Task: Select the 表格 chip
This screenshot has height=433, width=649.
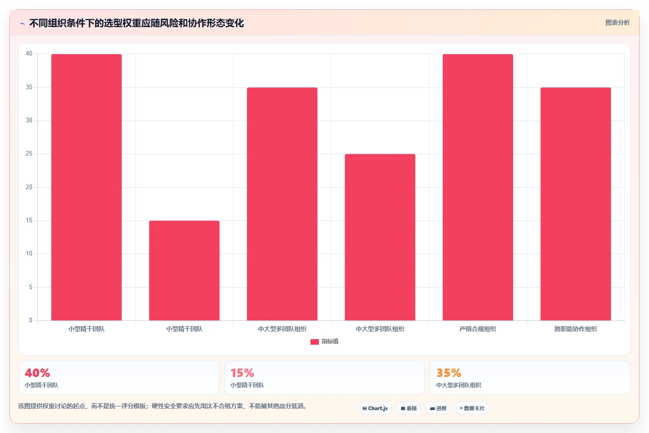Action: (x=409, y=408)
